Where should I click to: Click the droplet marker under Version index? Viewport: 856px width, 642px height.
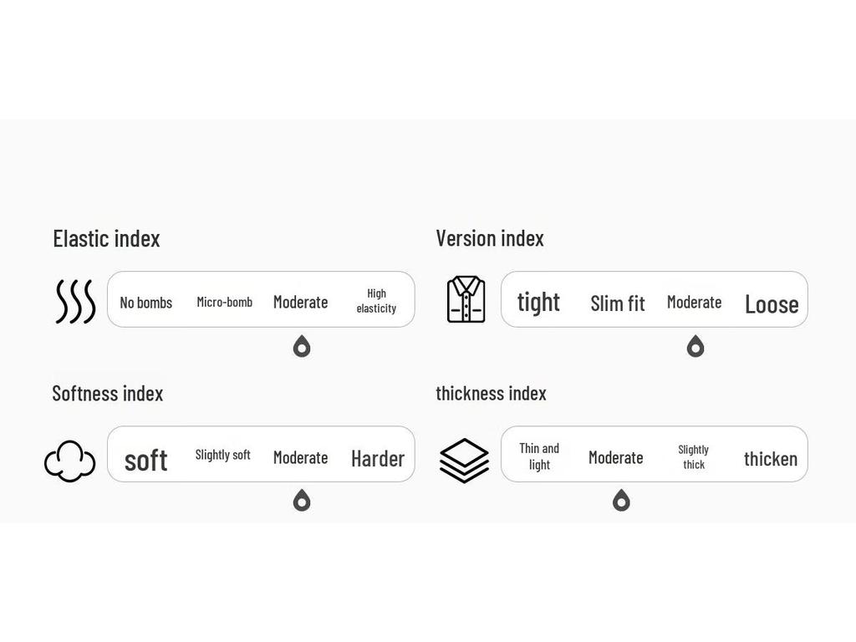(x=695, y=346)
